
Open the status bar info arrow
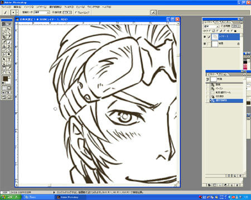54,192
